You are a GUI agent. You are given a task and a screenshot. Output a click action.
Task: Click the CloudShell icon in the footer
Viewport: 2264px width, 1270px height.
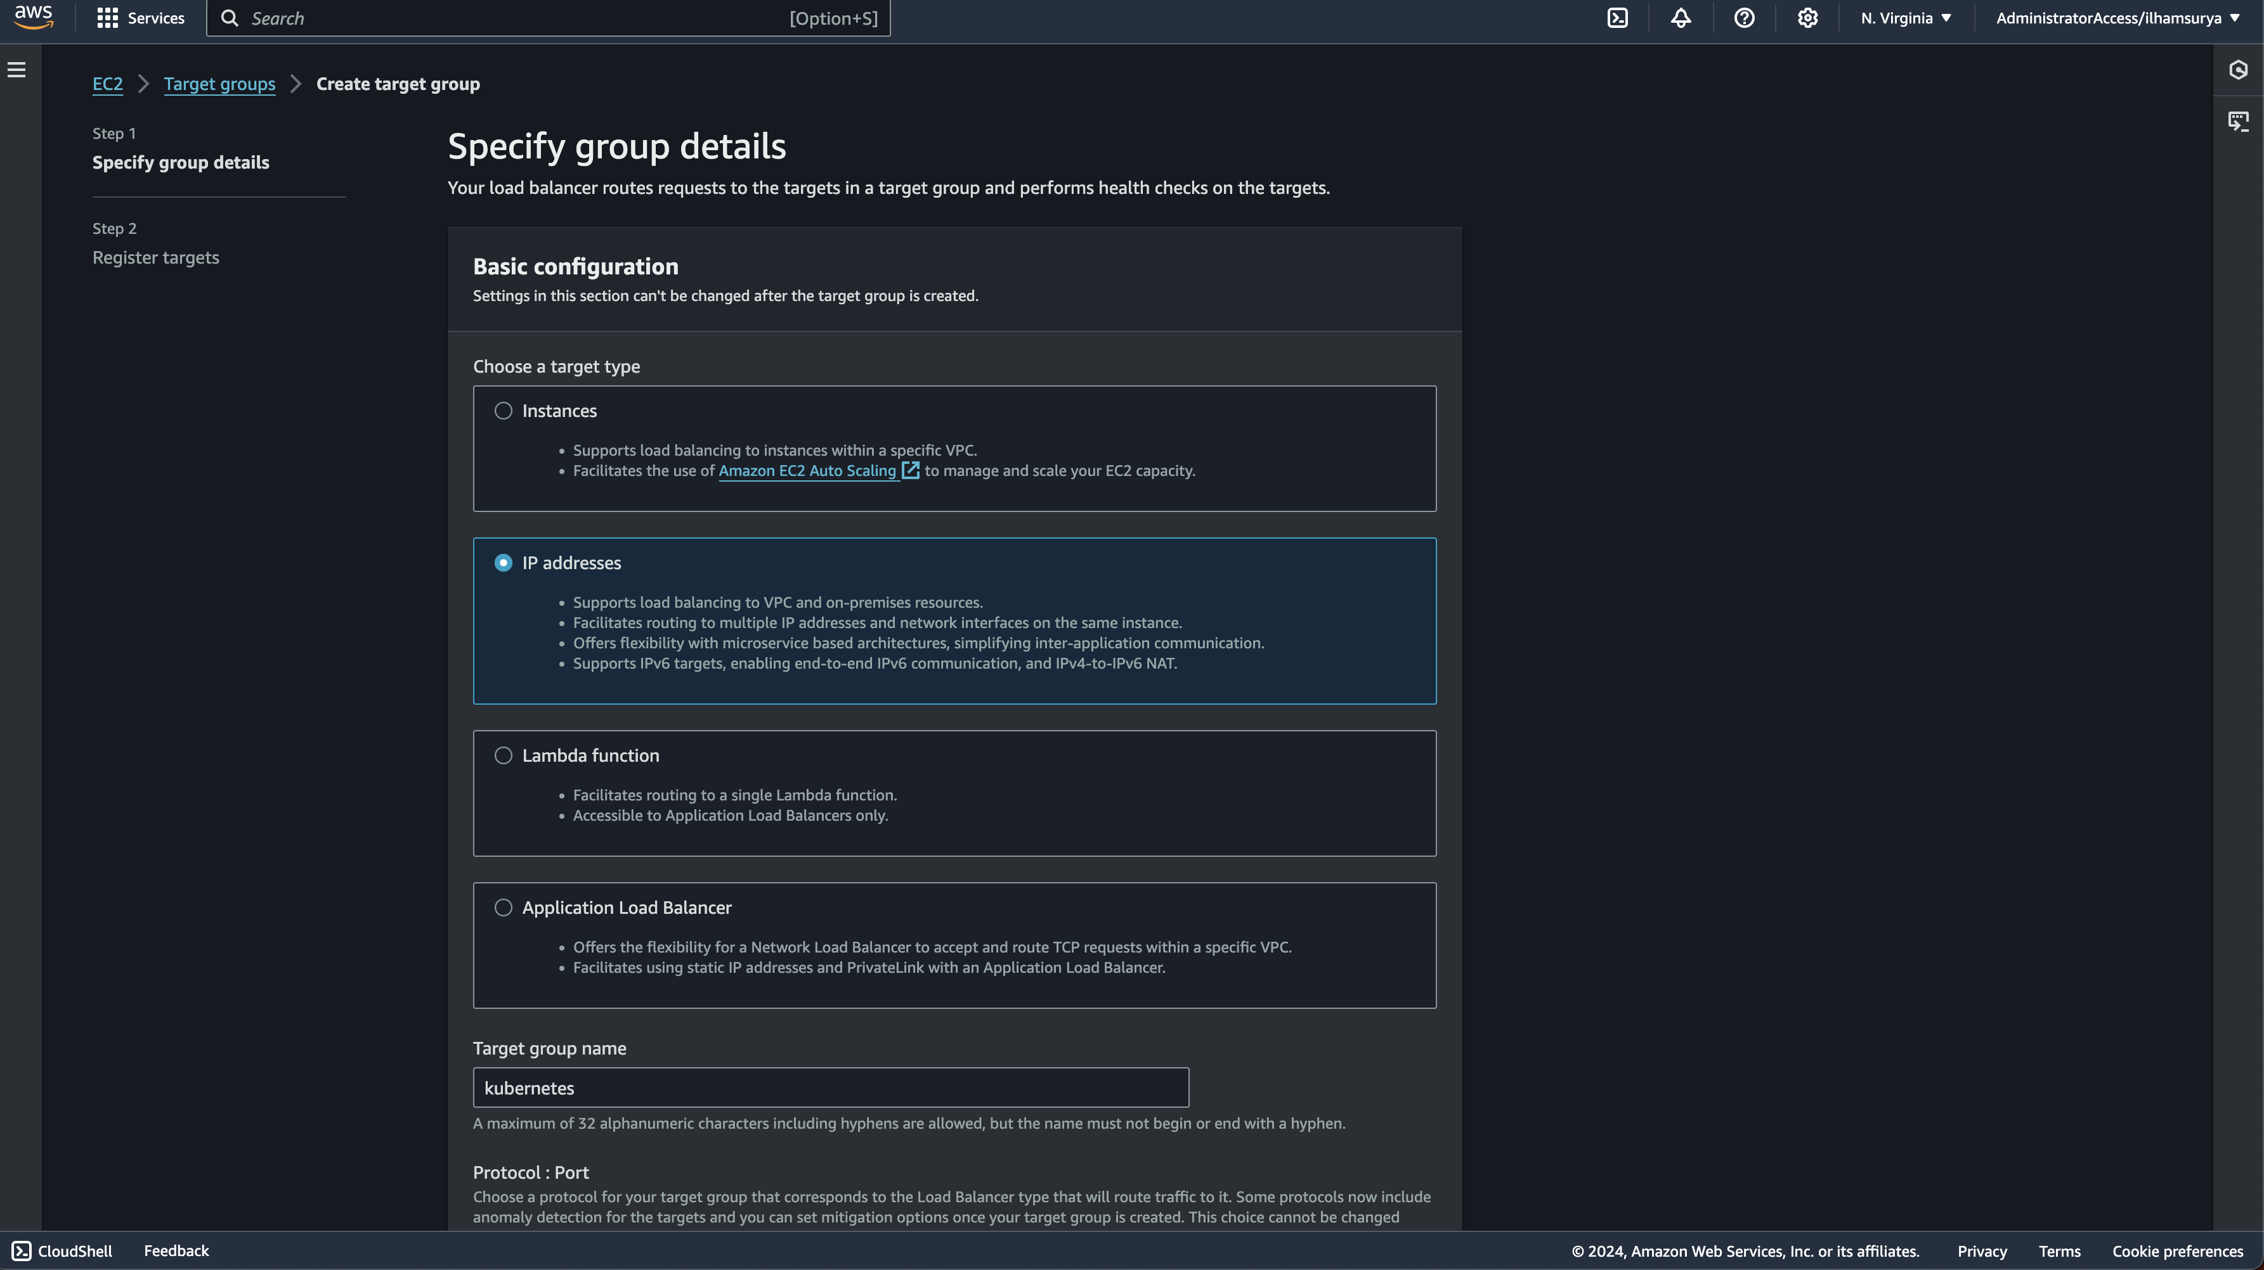(21, 1251)
